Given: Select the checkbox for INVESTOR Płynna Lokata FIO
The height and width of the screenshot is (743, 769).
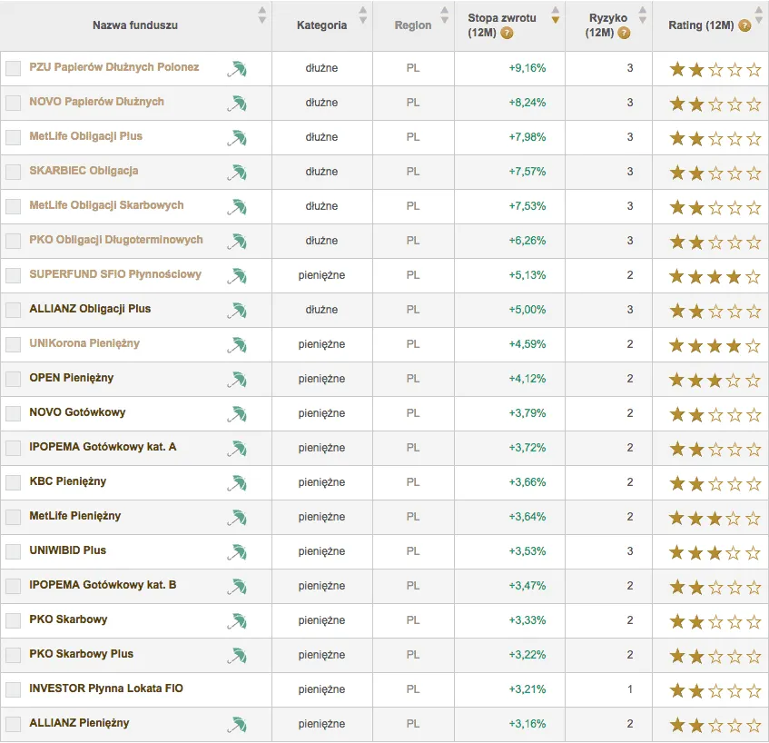Looking at the screenshot, I should (14, 689).
